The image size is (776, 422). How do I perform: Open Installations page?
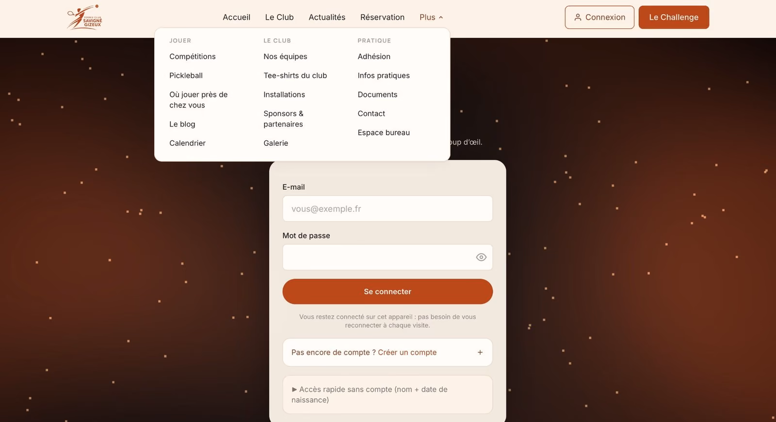(x=284, y=94)
